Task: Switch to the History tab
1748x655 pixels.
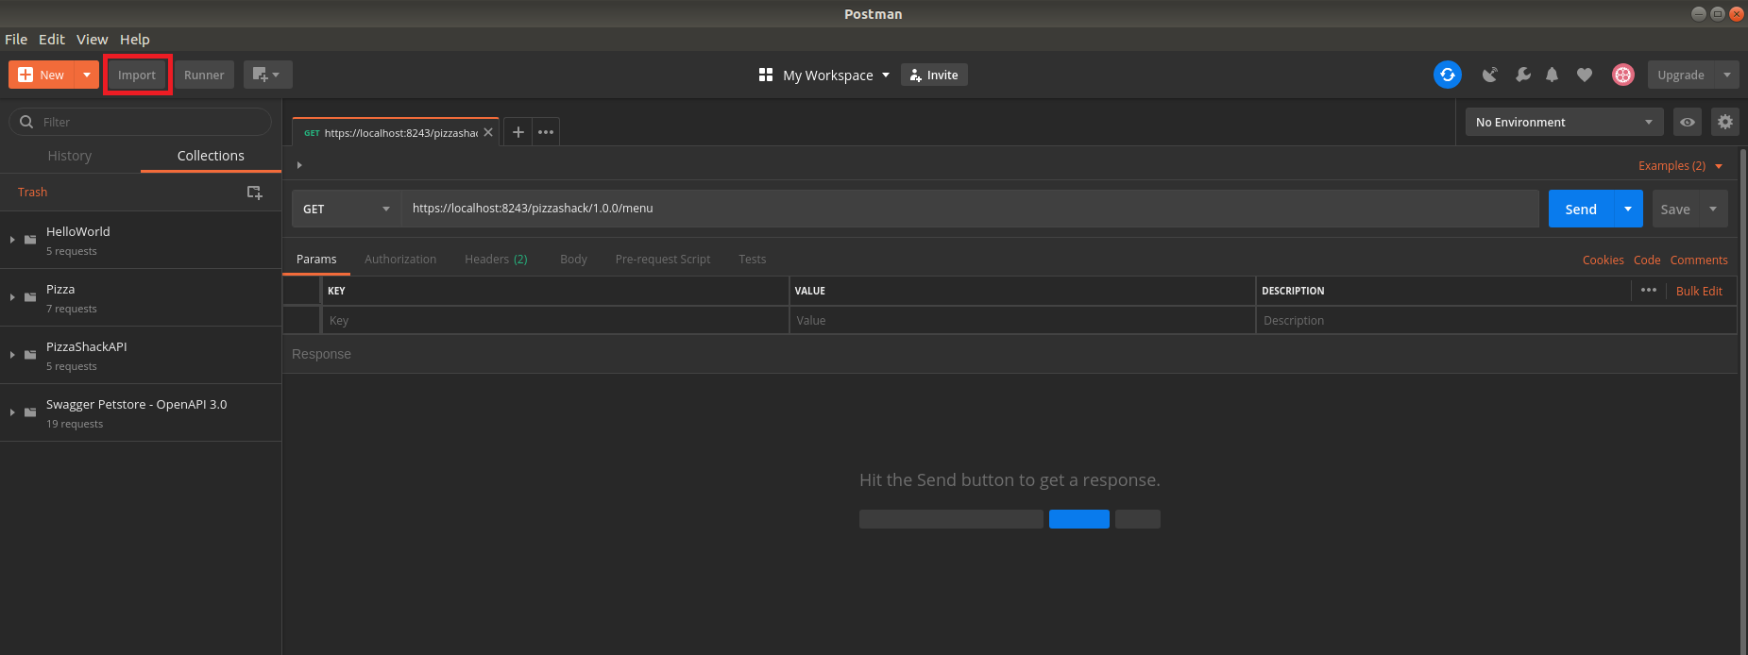Action: [x=70, y=156]
